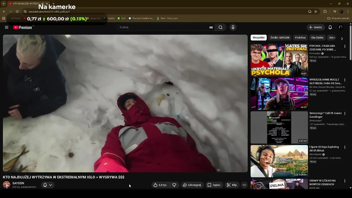This screenshot has height=198, width=352.
Task: Mute the tab via its speaker icon
Action: tap(42, 4)
